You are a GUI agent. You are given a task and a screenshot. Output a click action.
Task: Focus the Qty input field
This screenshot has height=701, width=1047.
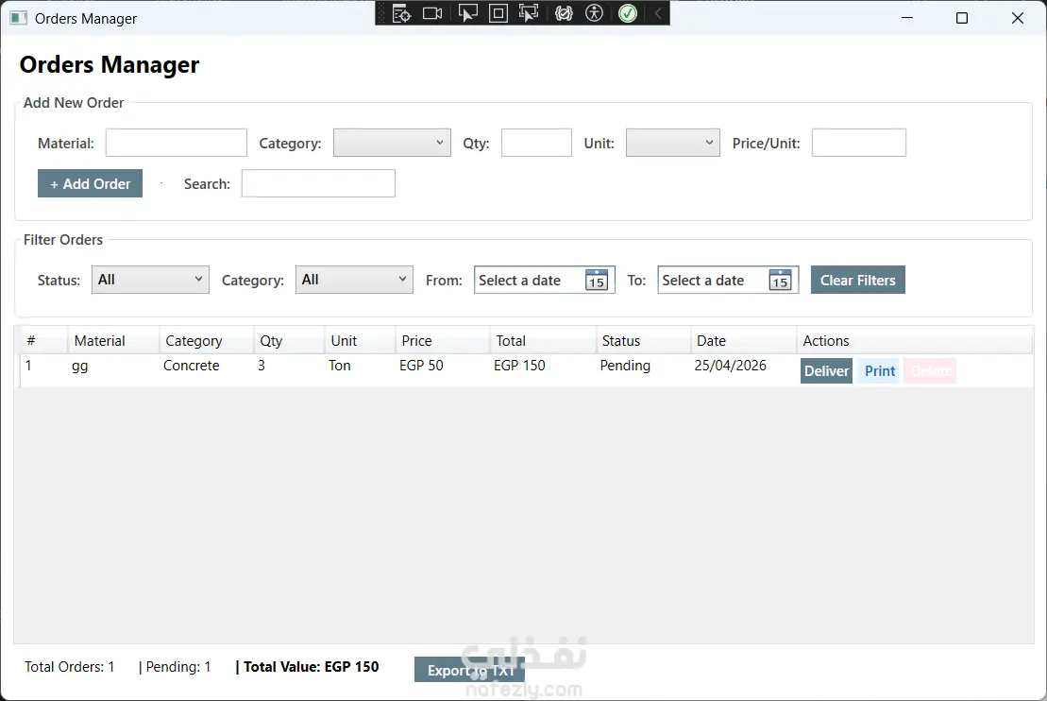pyautogui.click(x=536, y=143)
